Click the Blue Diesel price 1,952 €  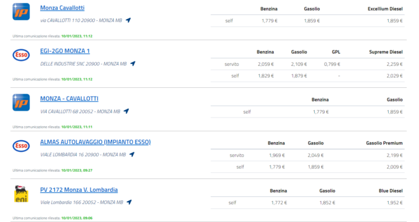[x=395, y=203]
